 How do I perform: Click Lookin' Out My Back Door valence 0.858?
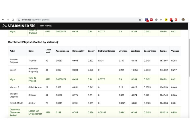point(174,113)
